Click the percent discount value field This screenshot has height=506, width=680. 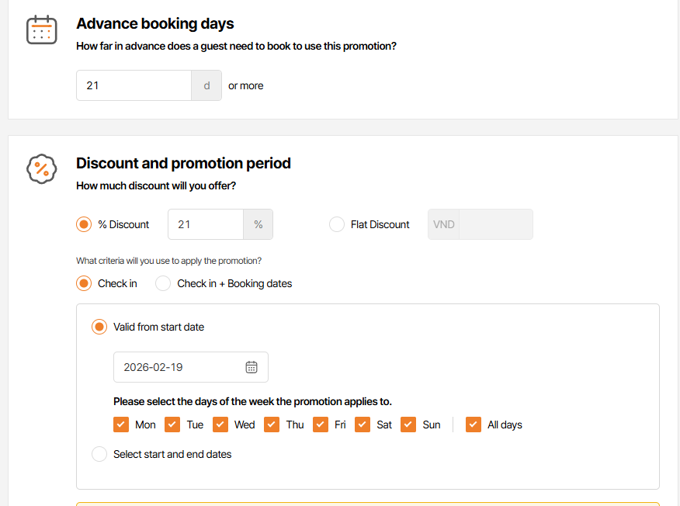coord(206,224)
